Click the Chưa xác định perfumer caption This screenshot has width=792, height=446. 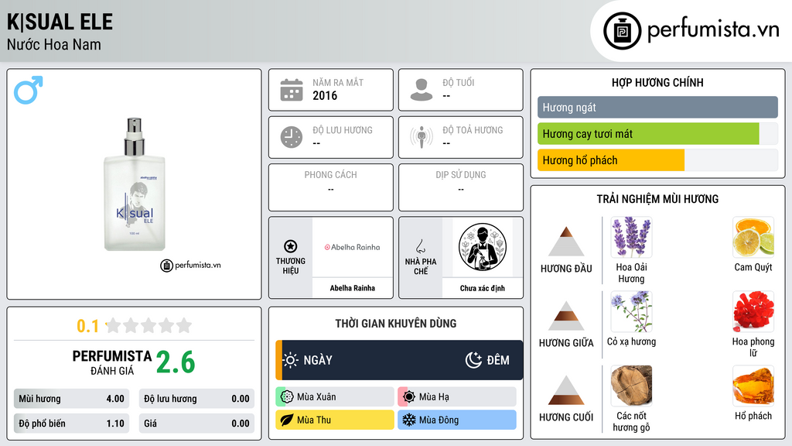(483, 288)
